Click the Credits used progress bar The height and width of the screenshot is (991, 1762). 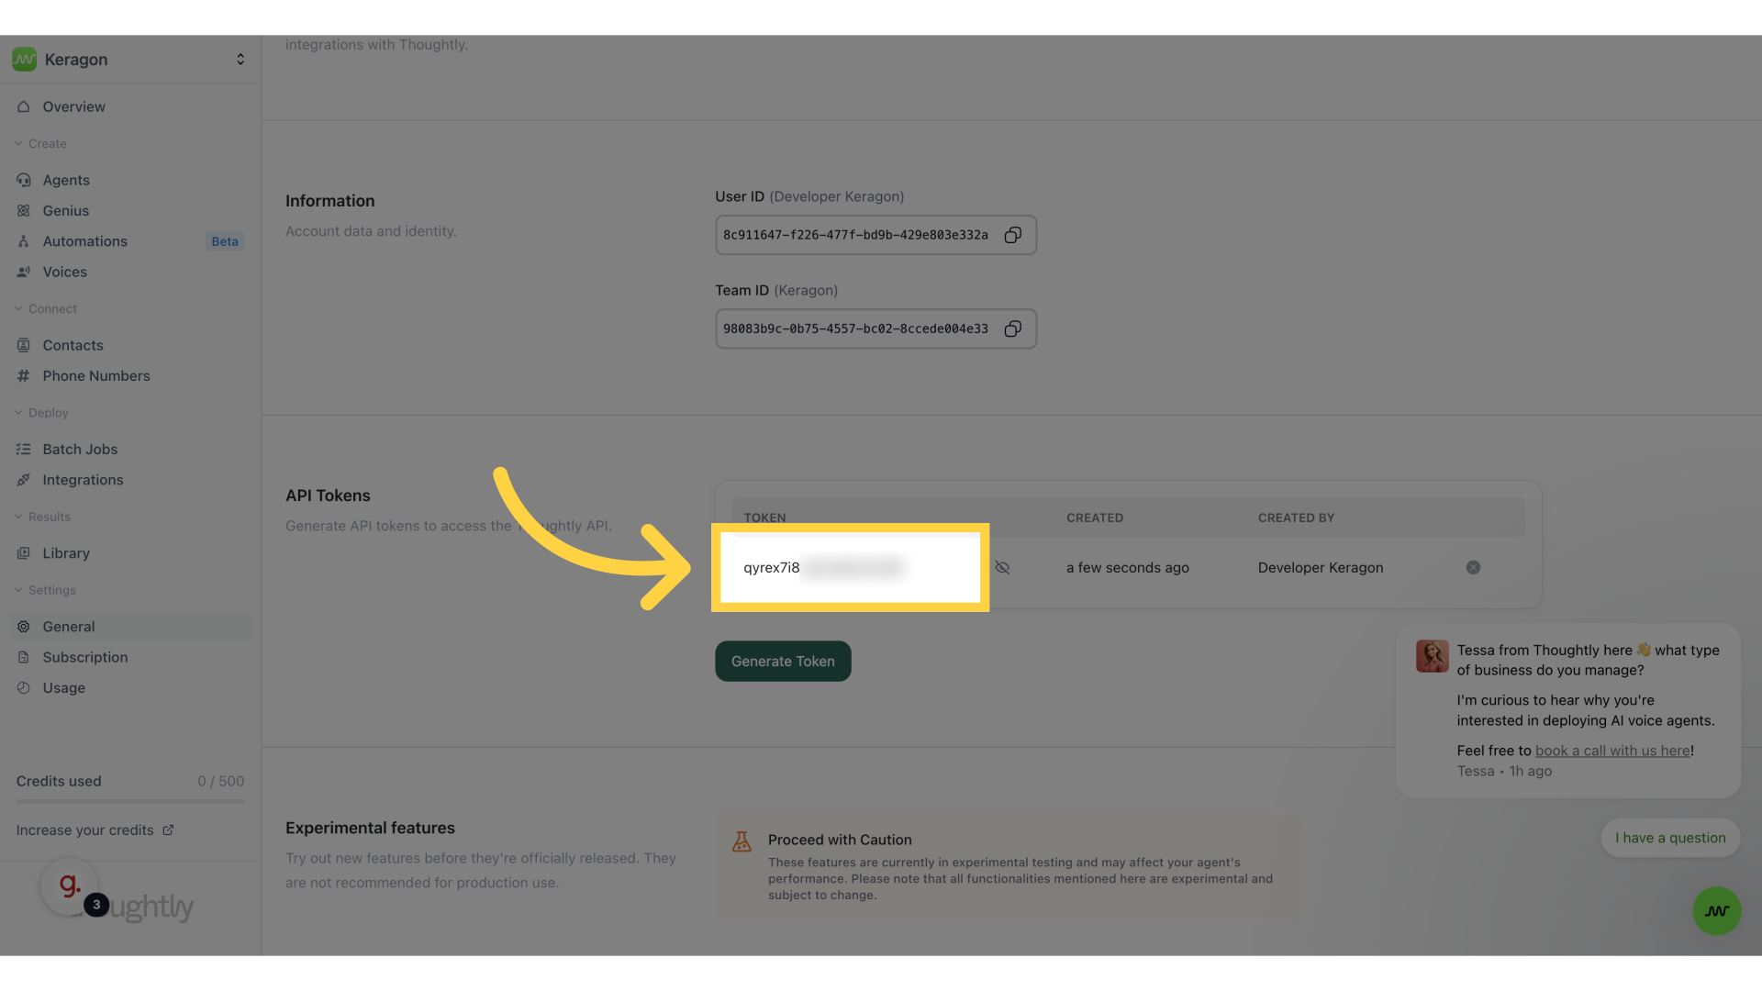point(130,801)
